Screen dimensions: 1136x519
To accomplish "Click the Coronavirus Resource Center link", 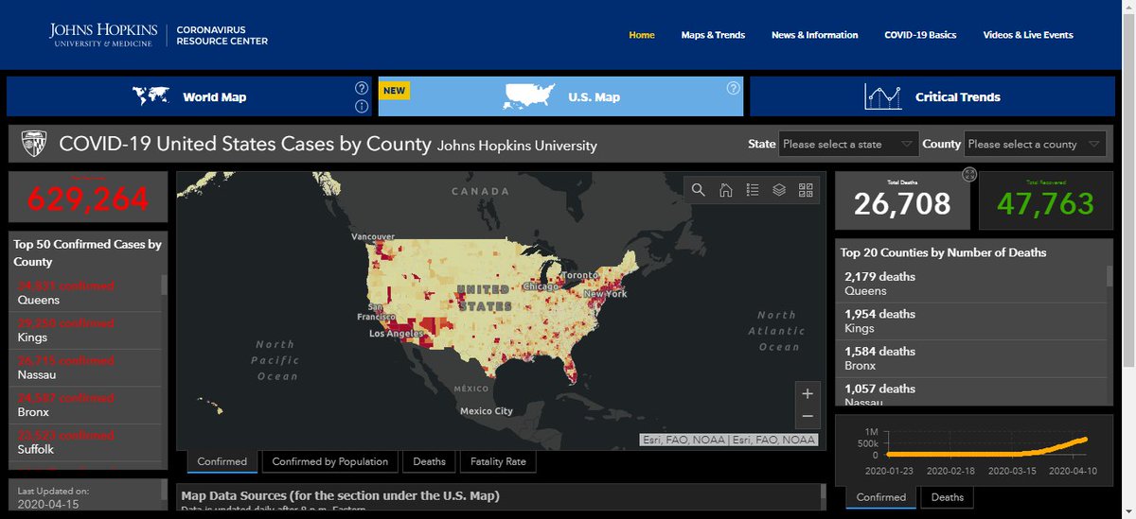I will coord(222,35).
